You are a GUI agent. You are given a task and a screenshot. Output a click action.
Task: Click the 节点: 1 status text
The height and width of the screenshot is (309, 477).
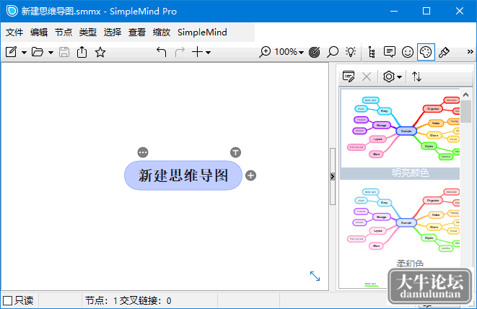pos(101,301)
